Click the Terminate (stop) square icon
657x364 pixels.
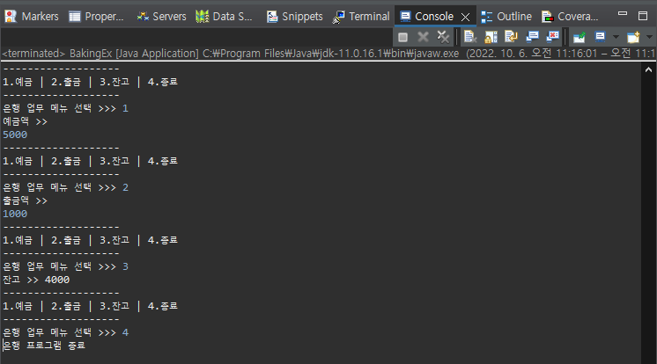pos(402,37)
